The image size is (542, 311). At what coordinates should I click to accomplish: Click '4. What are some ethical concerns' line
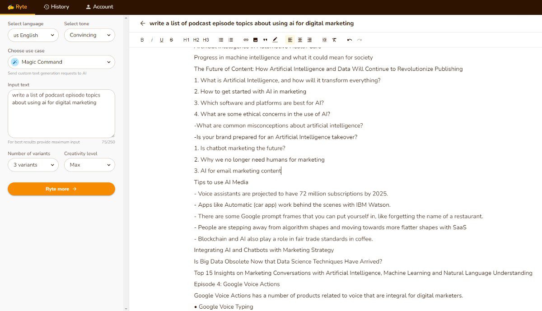(x=262, y=114)
